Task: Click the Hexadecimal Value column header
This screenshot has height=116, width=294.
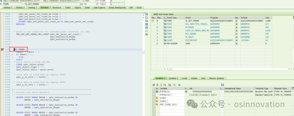Action: click(x=239, y=88)
